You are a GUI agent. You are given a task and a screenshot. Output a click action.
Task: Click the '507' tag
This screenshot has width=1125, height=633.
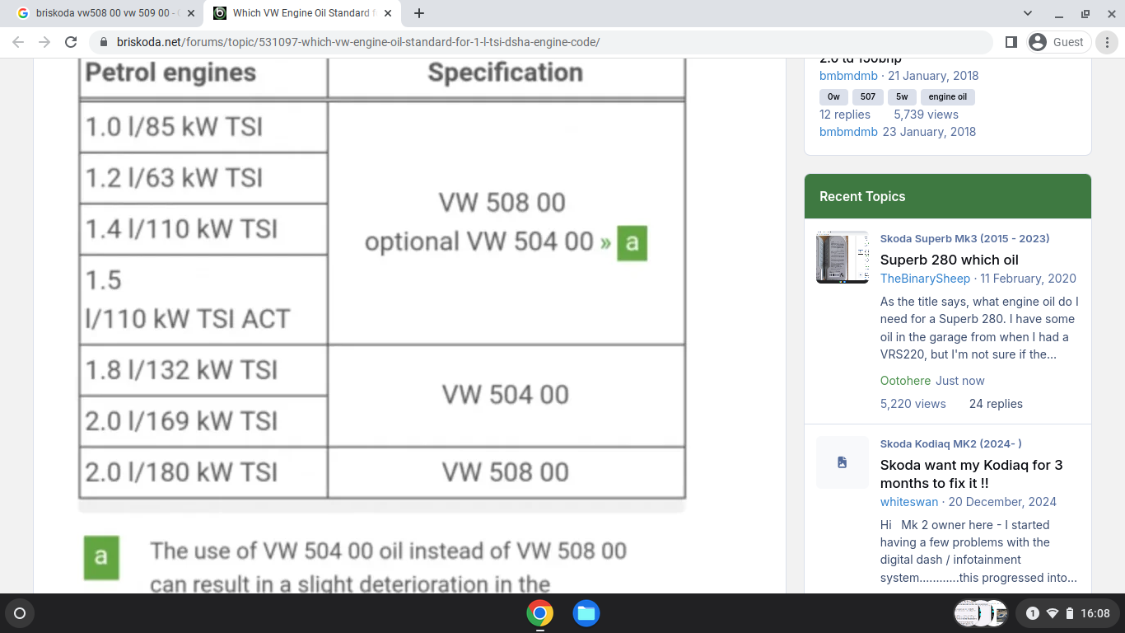[868, 97]
